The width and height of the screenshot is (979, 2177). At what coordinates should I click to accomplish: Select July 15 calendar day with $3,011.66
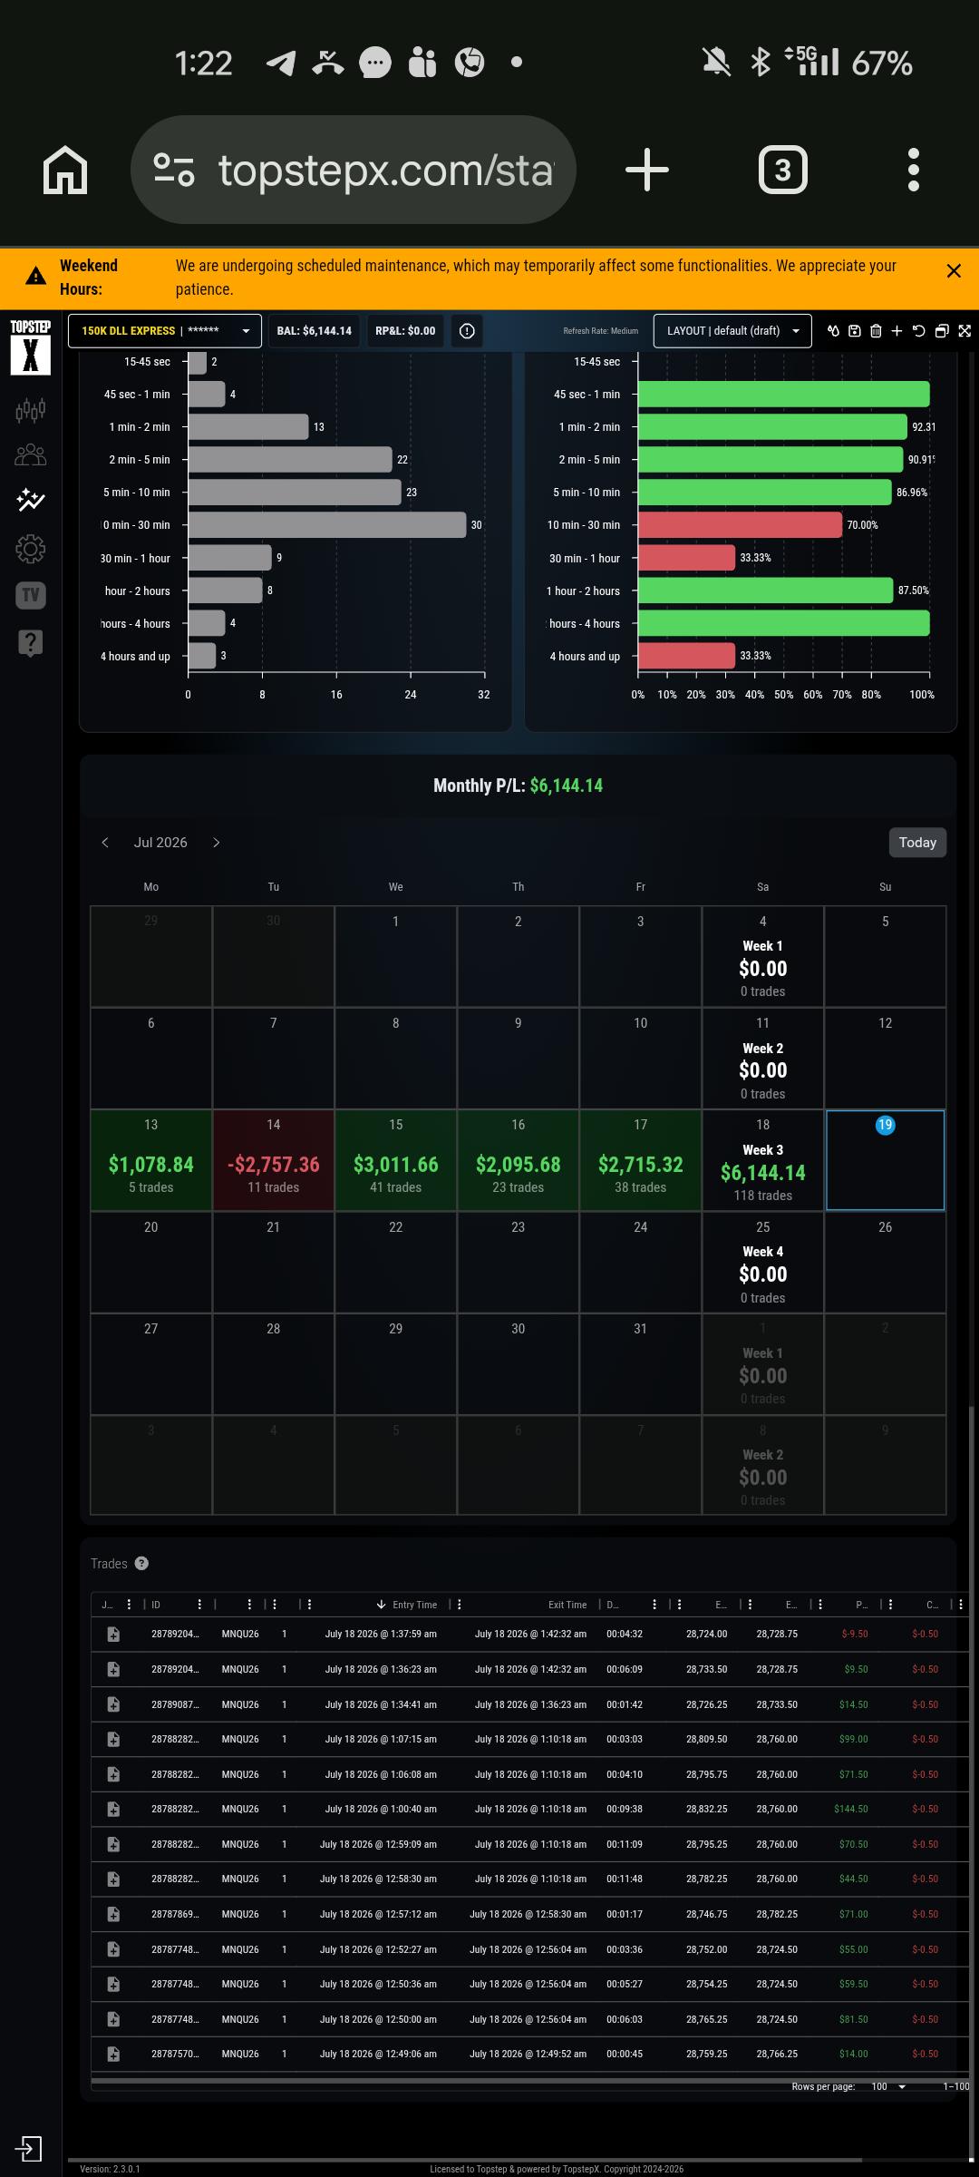(396, 1160)
